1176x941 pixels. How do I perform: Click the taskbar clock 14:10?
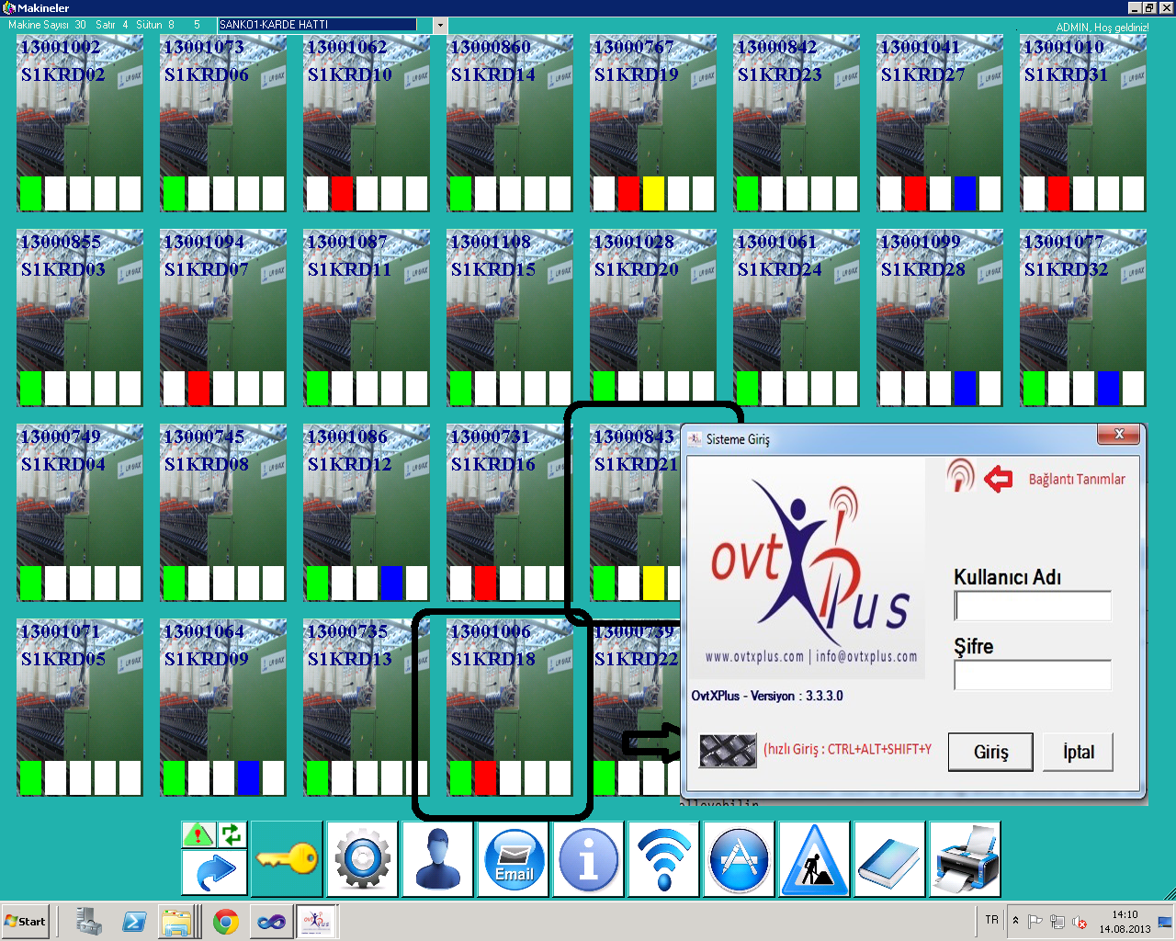[x=1125, y=914]
